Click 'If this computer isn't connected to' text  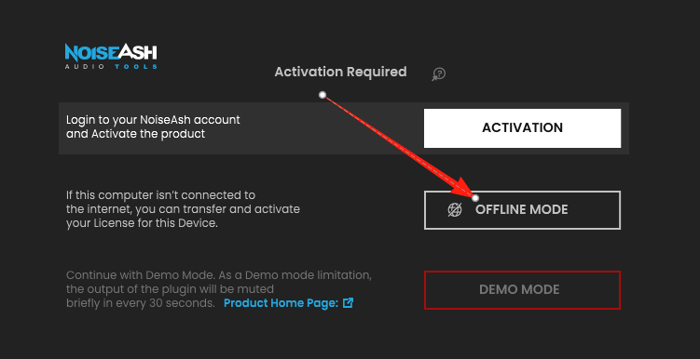point(160,195)
